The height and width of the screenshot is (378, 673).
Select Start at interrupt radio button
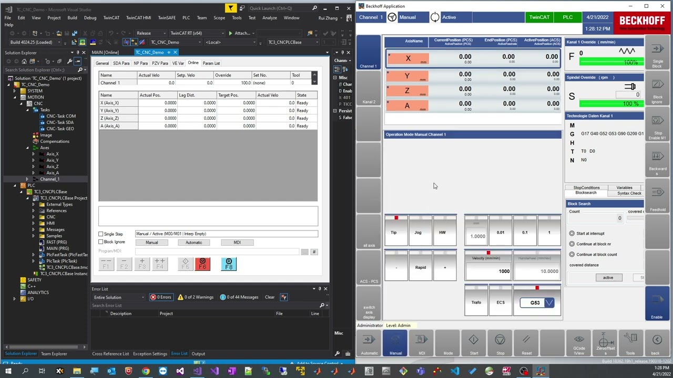[572, 234]
